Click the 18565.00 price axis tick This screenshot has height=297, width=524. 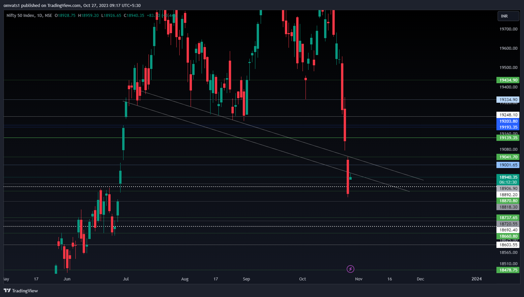click(508, 252)
